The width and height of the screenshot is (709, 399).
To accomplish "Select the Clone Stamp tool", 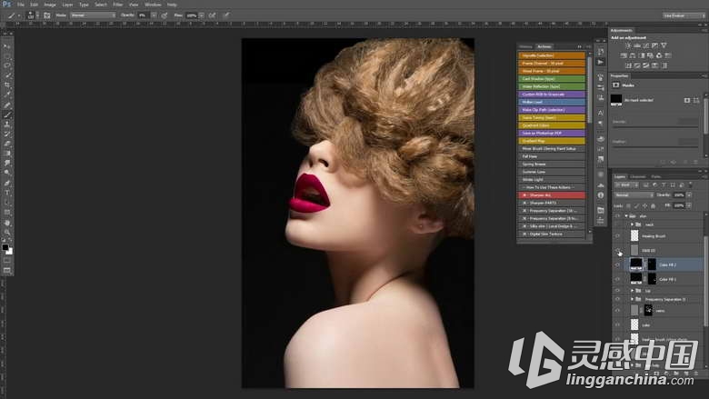I will pyautogui.click(x=6, y=125).
